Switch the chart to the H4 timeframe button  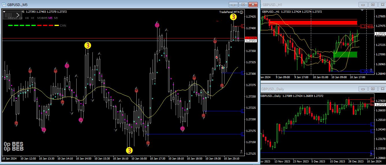click(27, 18)
